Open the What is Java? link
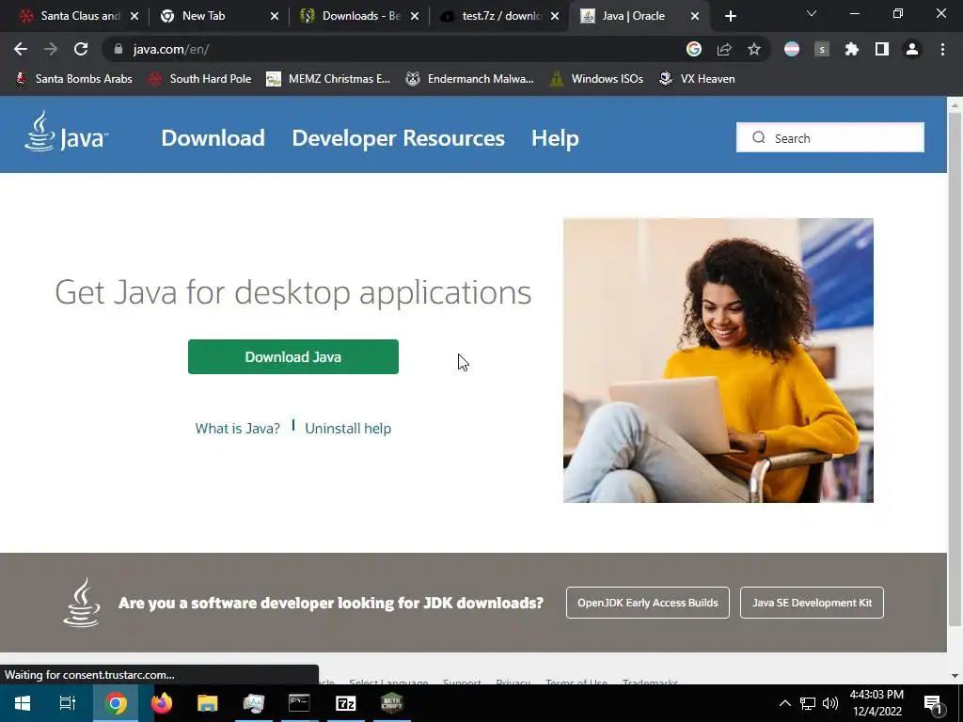The width and height of the screenshot is (963, 722). click(x=238, y=428)
